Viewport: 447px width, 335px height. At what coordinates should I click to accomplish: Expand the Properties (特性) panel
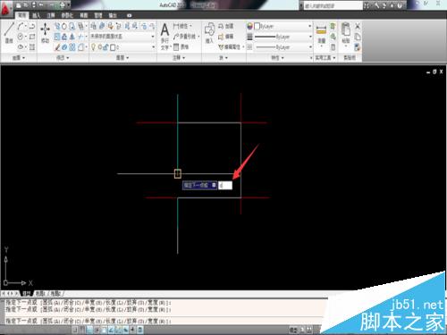[x=277, y=58]
